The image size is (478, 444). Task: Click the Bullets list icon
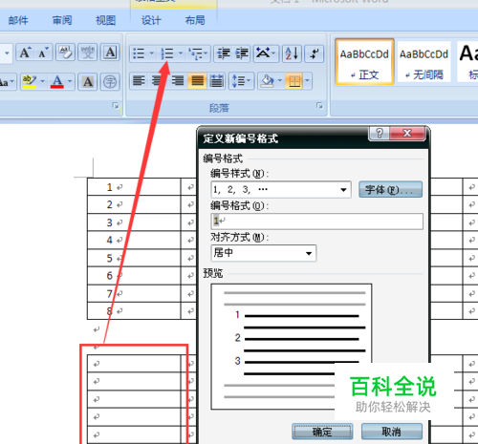point(139,53)
